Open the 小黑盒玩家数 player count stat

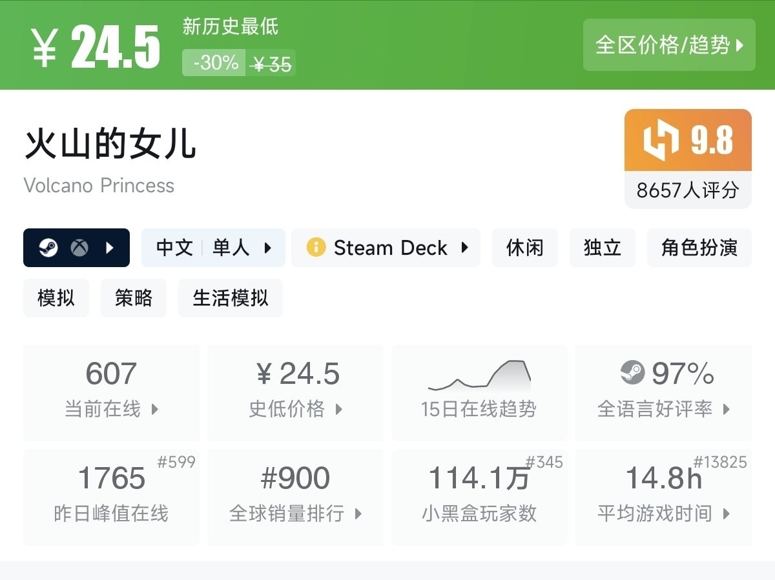coord(479,497)
